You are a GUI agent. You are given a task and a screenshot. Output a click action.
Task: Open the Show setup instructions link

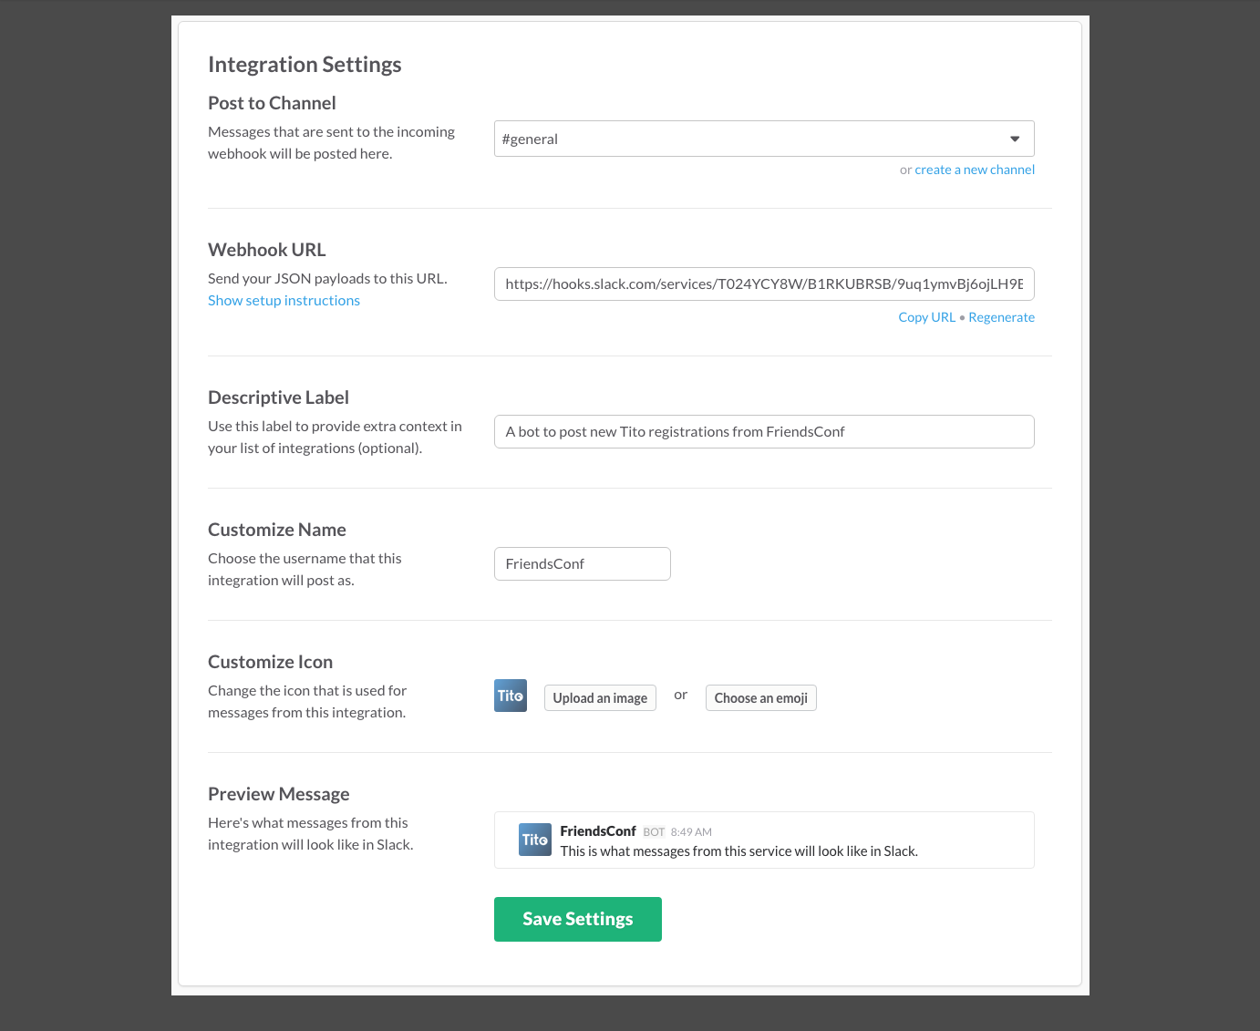[284, 301]
